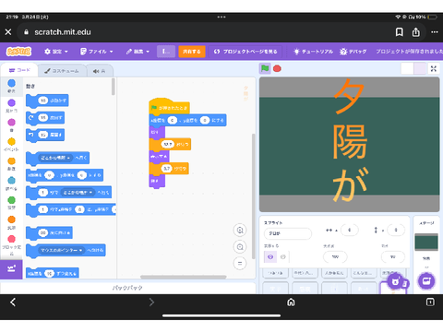Open the ファイル file menu
This screenshot has height=332, width=443.
(x=97, y=52)
